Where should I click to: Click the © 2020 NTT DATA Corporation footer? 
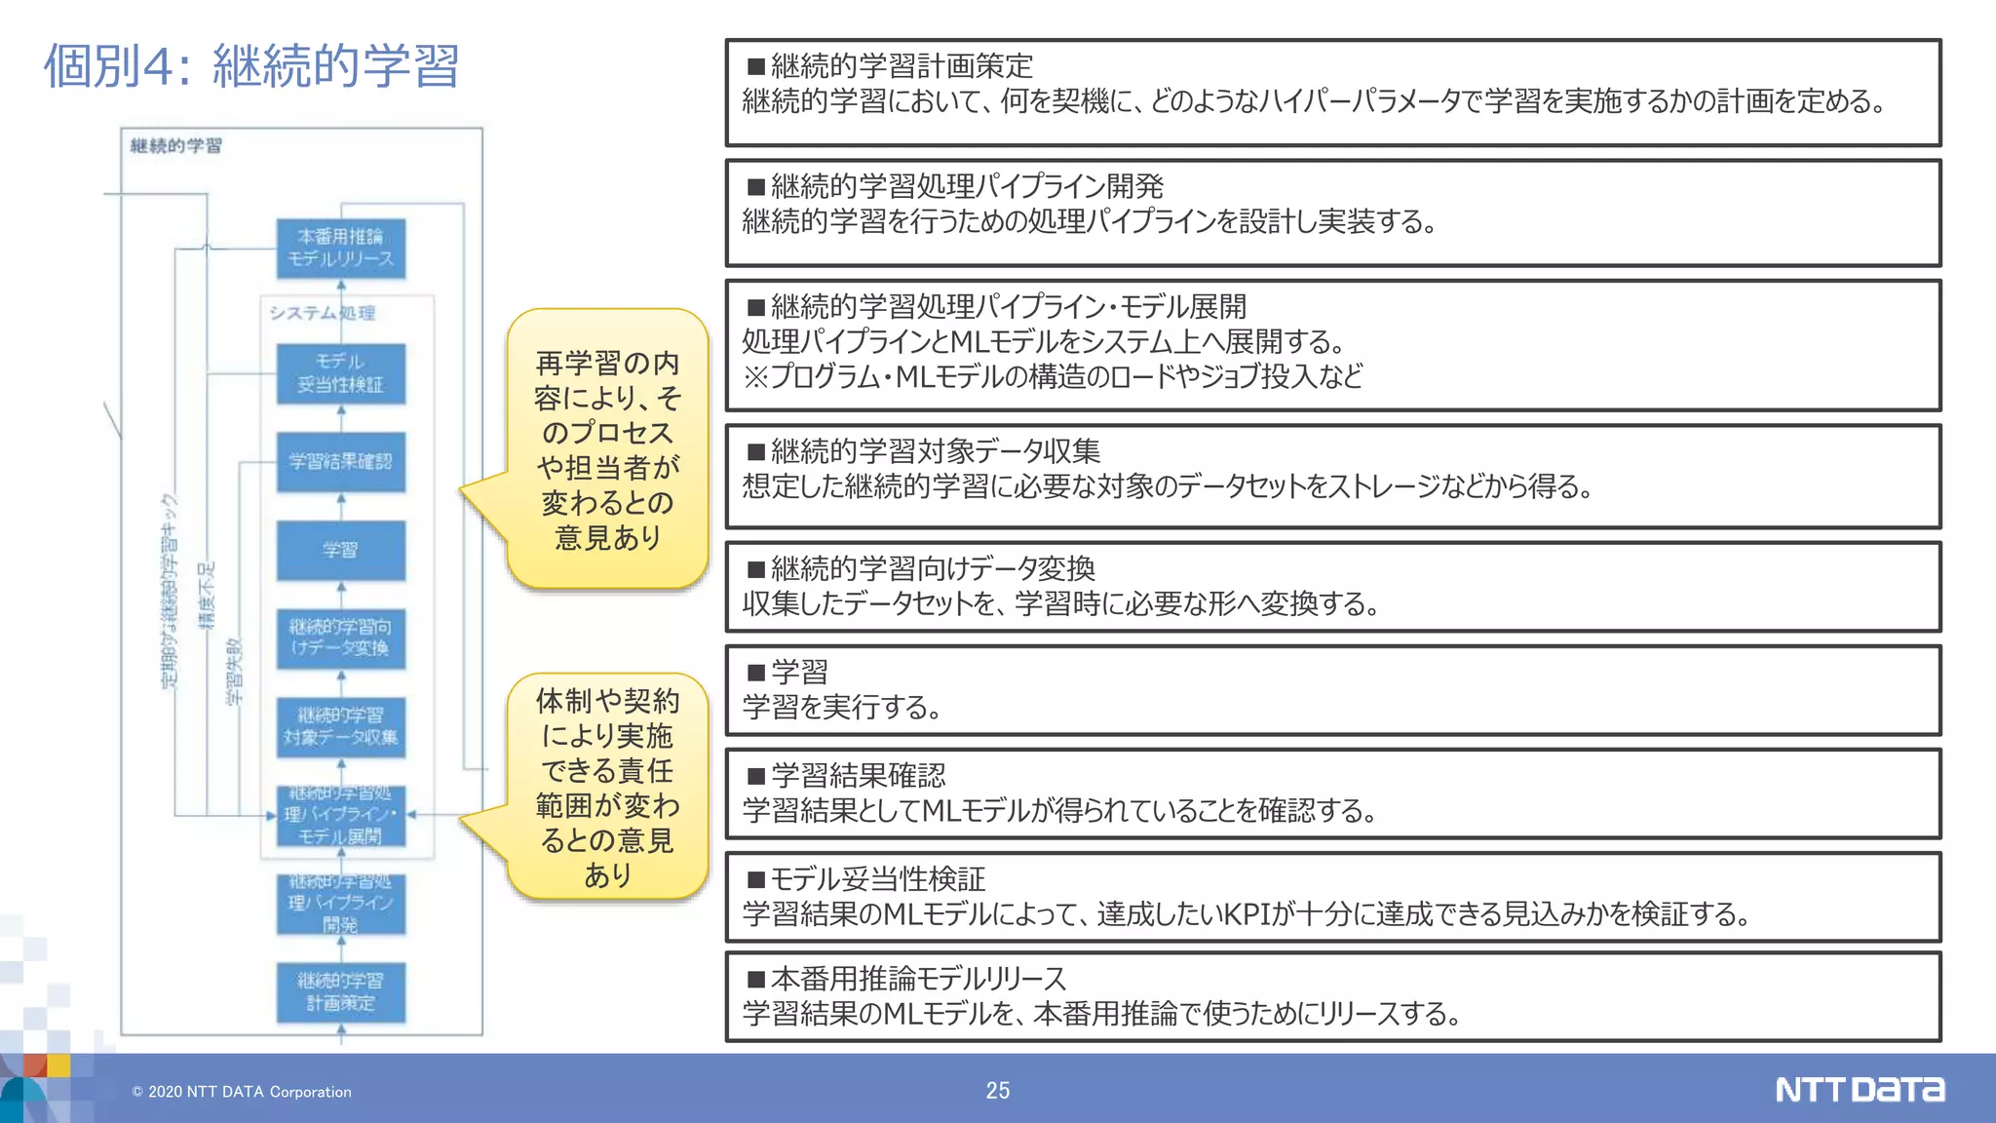tap(242, 1092)
